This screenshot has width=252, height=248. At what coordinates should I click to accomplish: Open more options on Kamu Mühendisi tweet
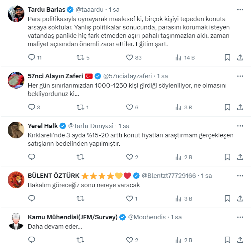click(240, 217)
